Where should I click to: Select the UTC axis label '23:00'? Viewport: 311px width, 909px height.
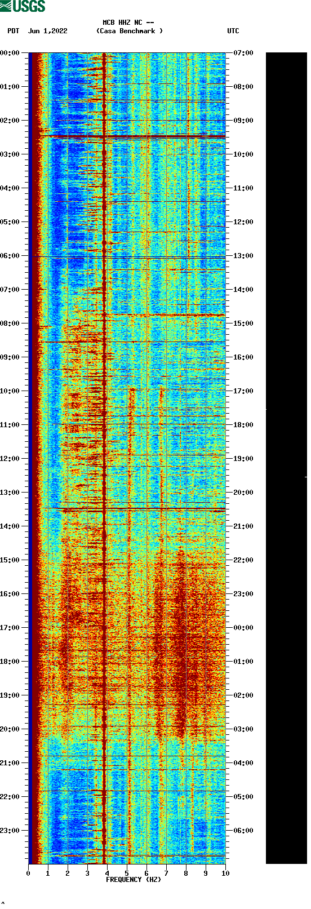pyautogui.click(x=243, y=594)
